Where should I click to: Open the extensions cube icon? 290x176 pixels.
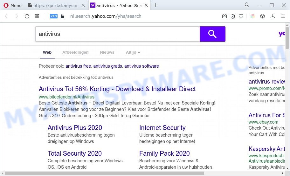coord(262,16)
